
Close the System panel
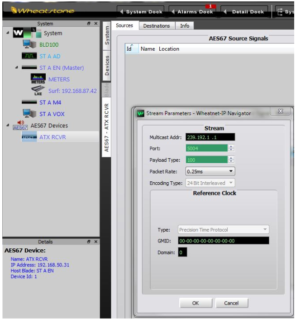coord(96,24)
